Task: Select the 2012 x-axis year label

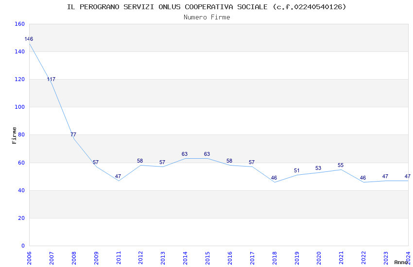Action: click(140, 258)
